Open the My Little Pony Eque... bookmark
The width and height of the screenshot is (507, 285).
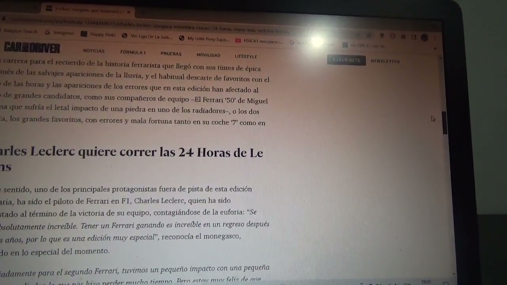[x=204, y=39]
